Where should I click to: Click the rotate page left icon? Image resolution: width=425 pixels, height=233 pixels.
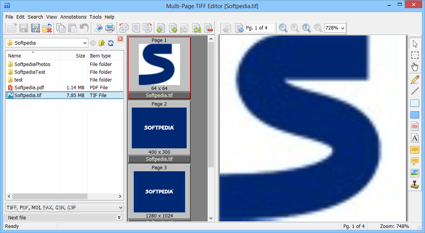click(x=124, y=28)
